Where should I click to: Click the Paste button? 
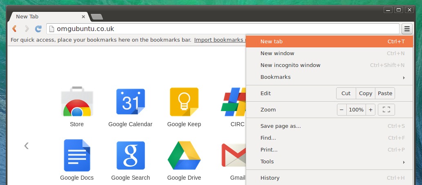pyautogui.click(x=385, y=93)
